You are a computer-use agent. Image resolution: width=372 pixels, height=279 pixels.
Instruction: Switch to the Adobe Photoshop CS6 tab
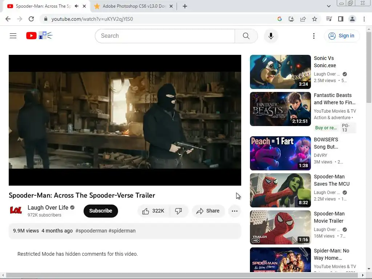coord(134,6)
